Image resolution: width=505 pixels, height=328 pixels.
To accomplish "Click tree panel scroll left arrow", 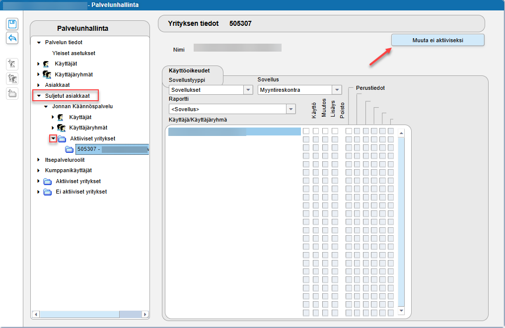I will click(x=36, y=315).
